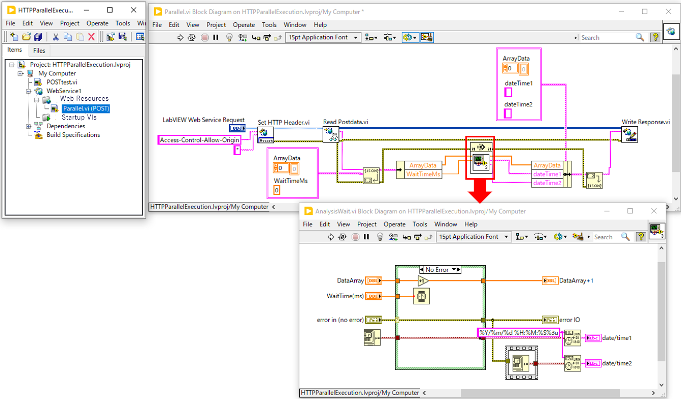681x399 pixels.
Task: Open Align Objects dropdown in AnalysisWait.vi
Action: [522, 237]
